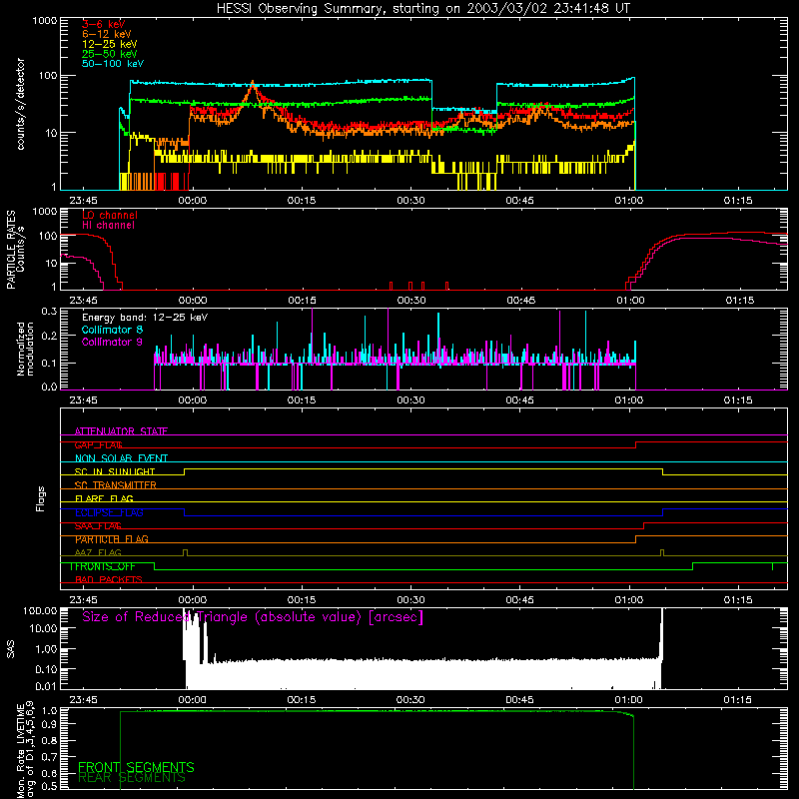The height and width of the screenshot is (799, 799).
Task: Click the Size of Reduced Triangle label
Action: (x=253, y=617)
